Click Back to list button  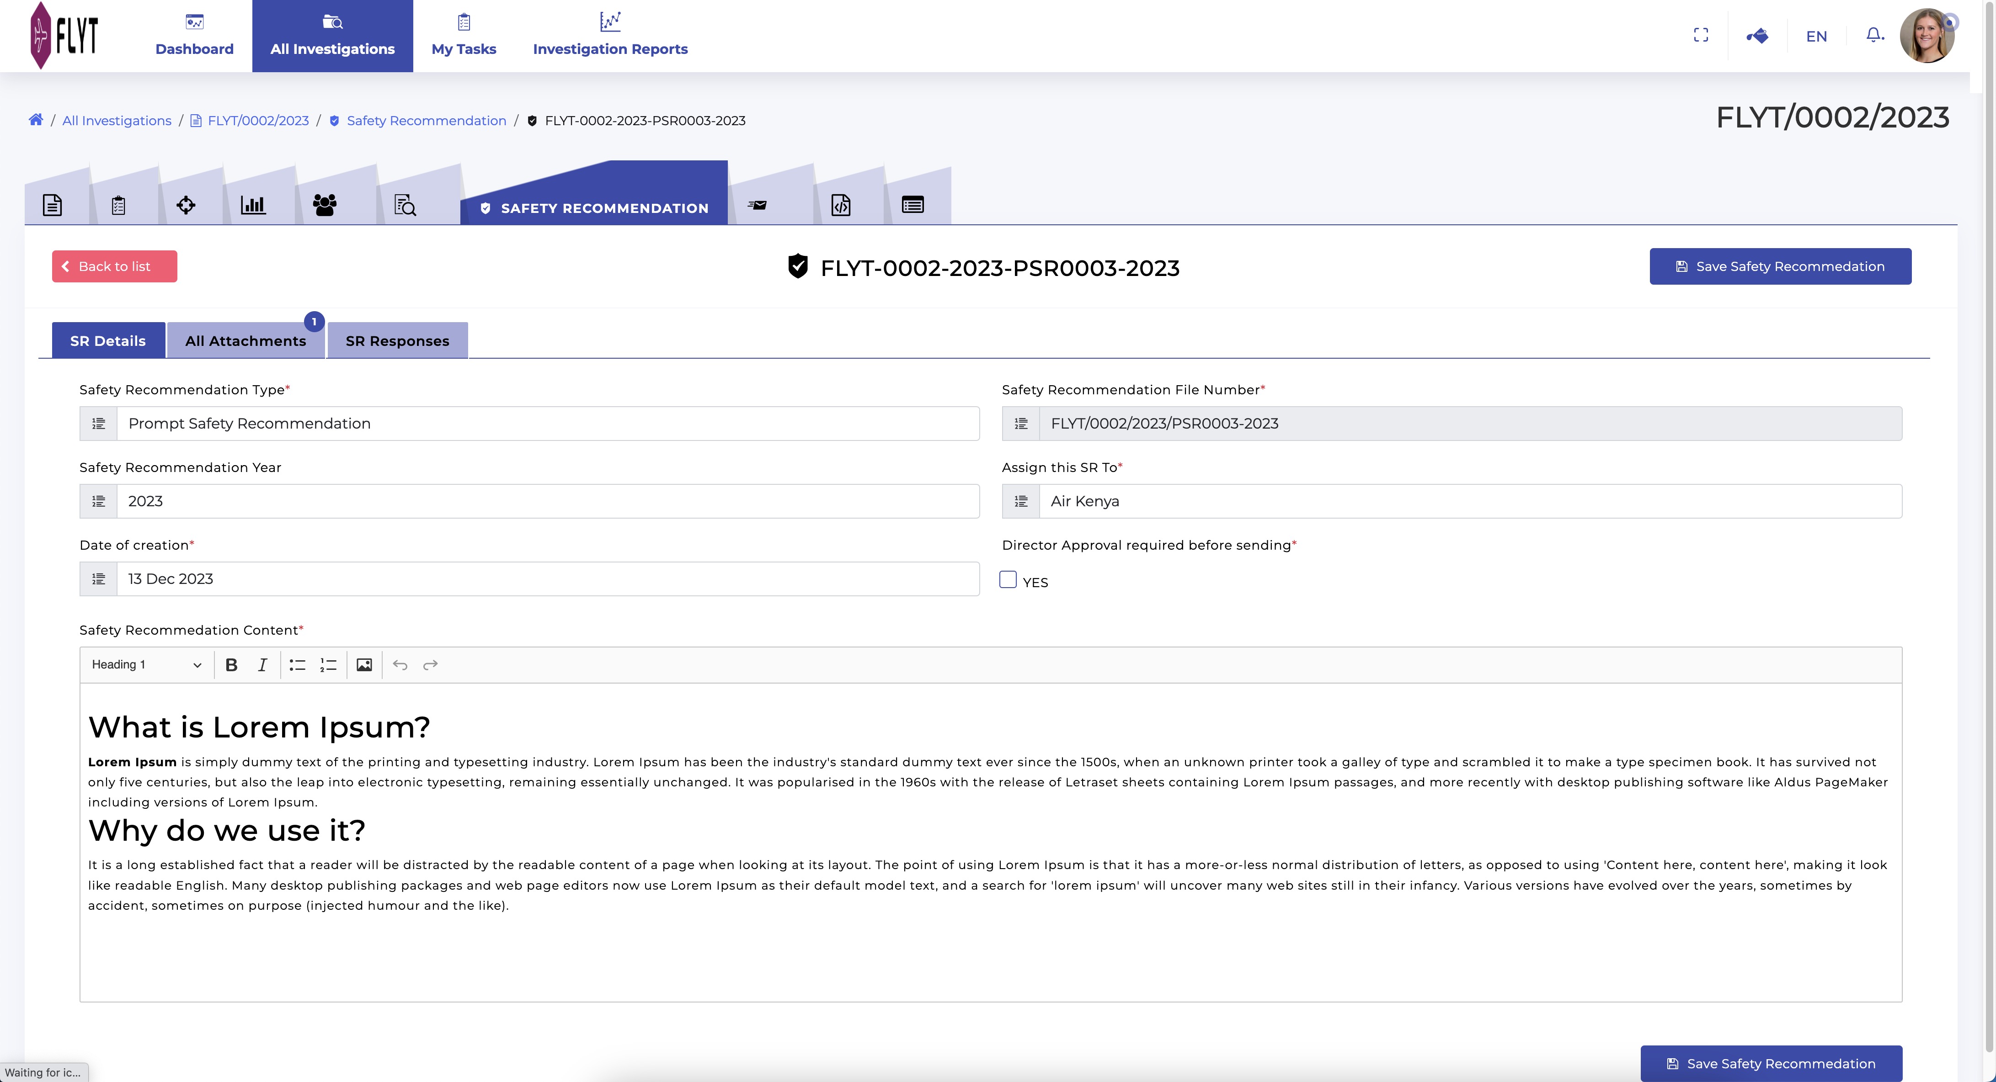pos(115,266)
